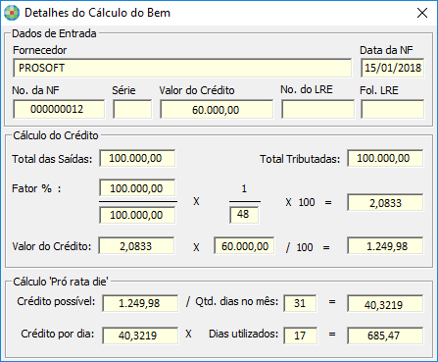
Task: Click the application icon in title bar
Action: [12, 13]
